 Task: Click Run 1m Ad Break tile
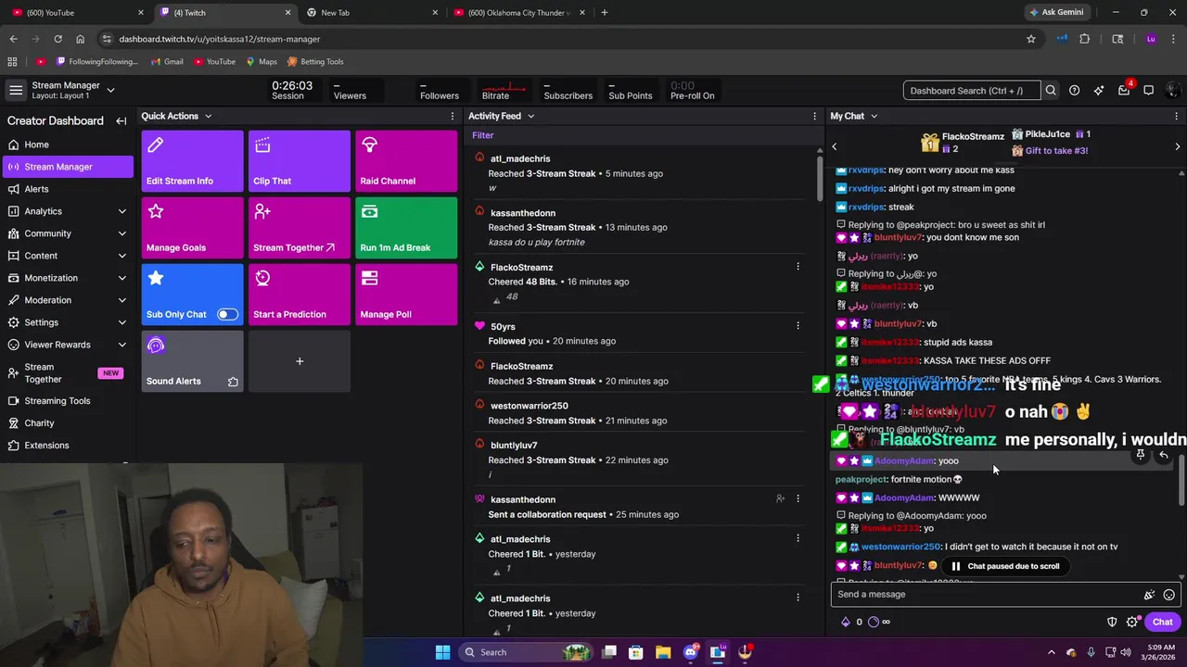tap(406, 228)
